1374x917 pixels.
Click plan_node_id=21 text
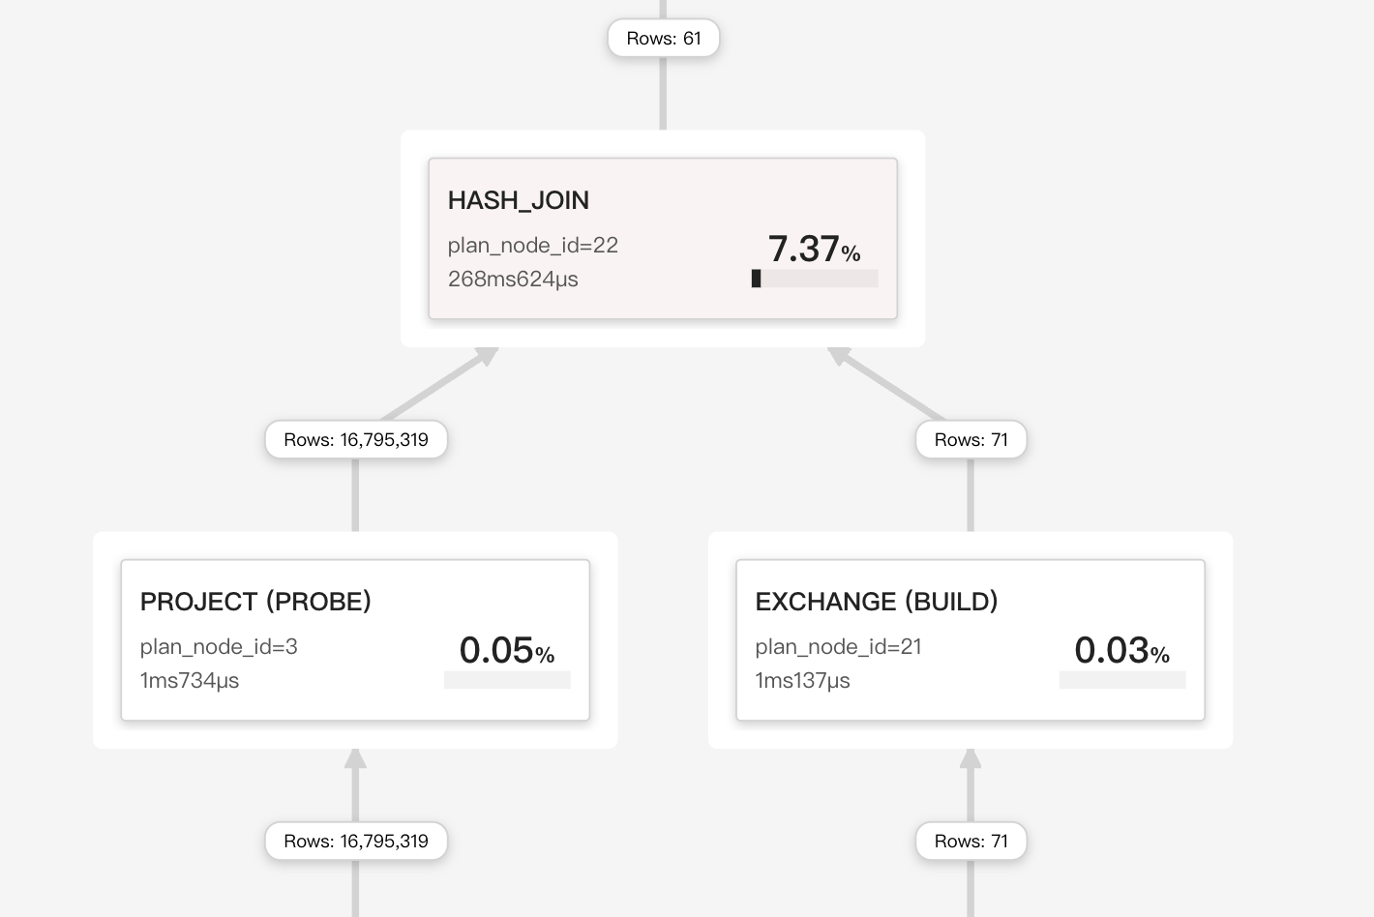click(x=838, y=647)
